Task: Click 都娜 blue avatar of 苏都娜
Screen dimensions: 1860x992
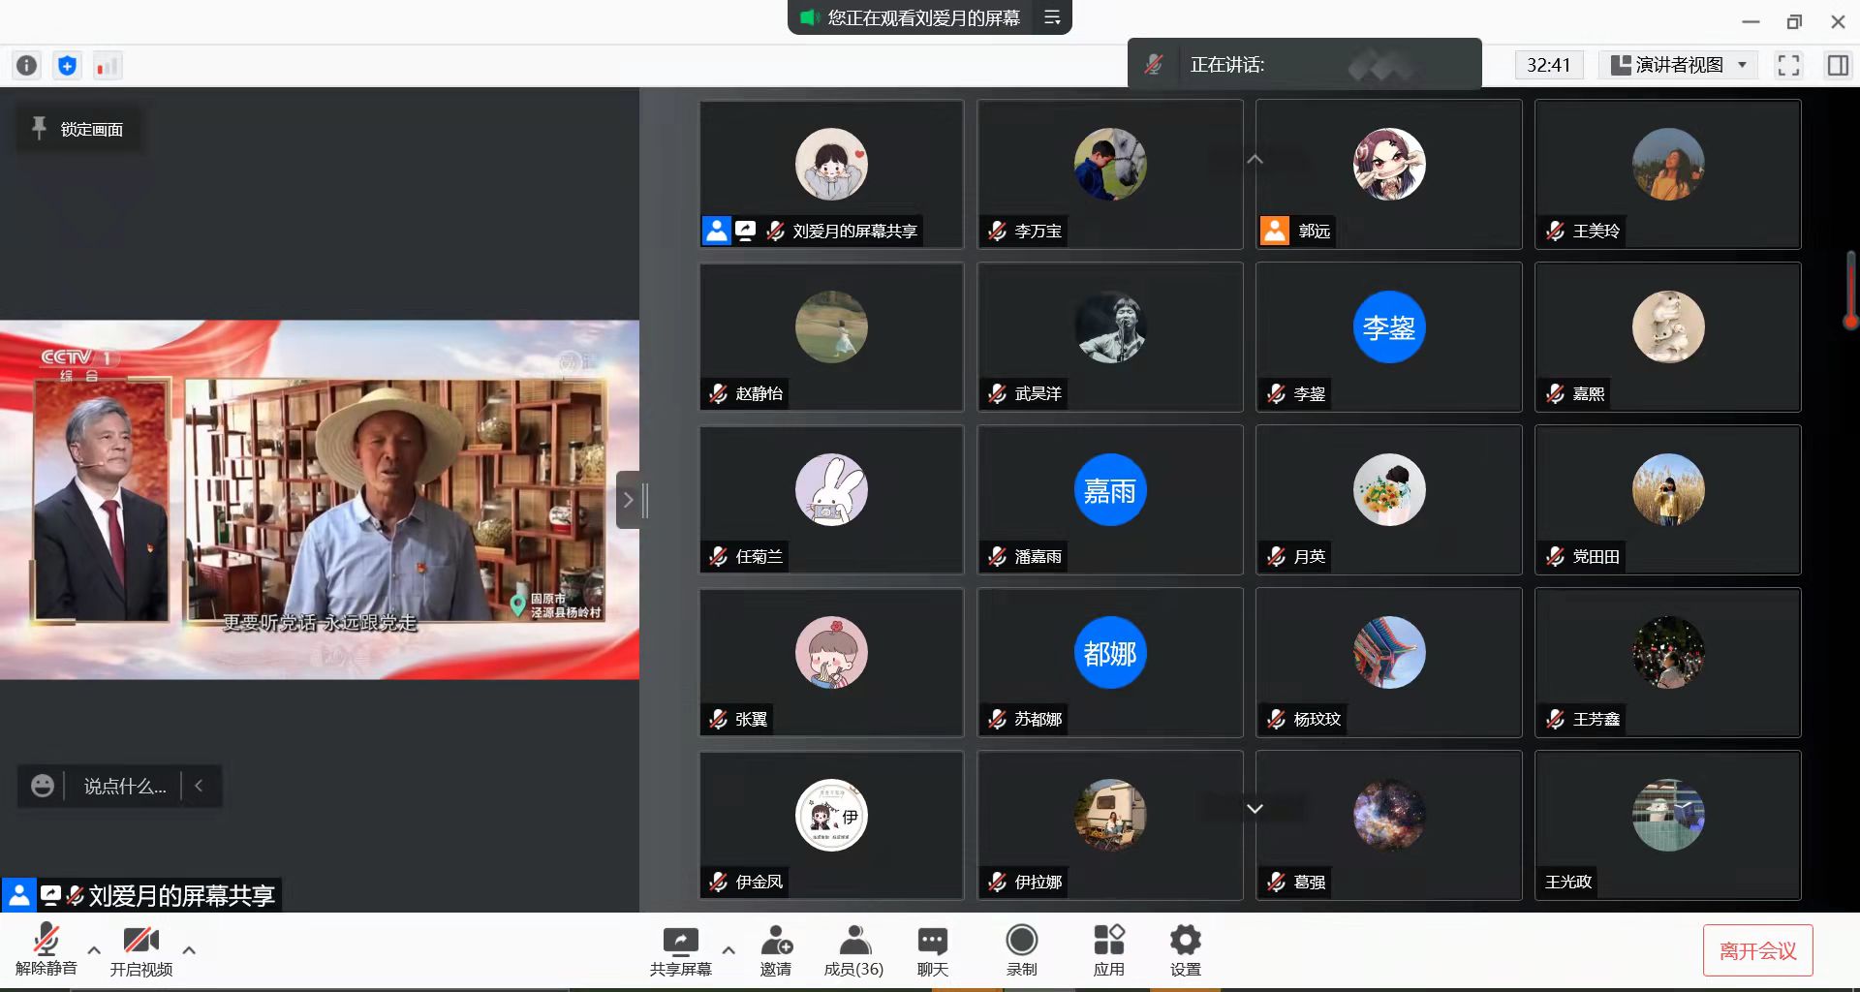Action: point(1110,653)
